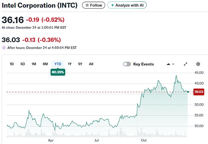
Task: Click the 36.03 current price label on axis
Action: click(x=198, y=92)
